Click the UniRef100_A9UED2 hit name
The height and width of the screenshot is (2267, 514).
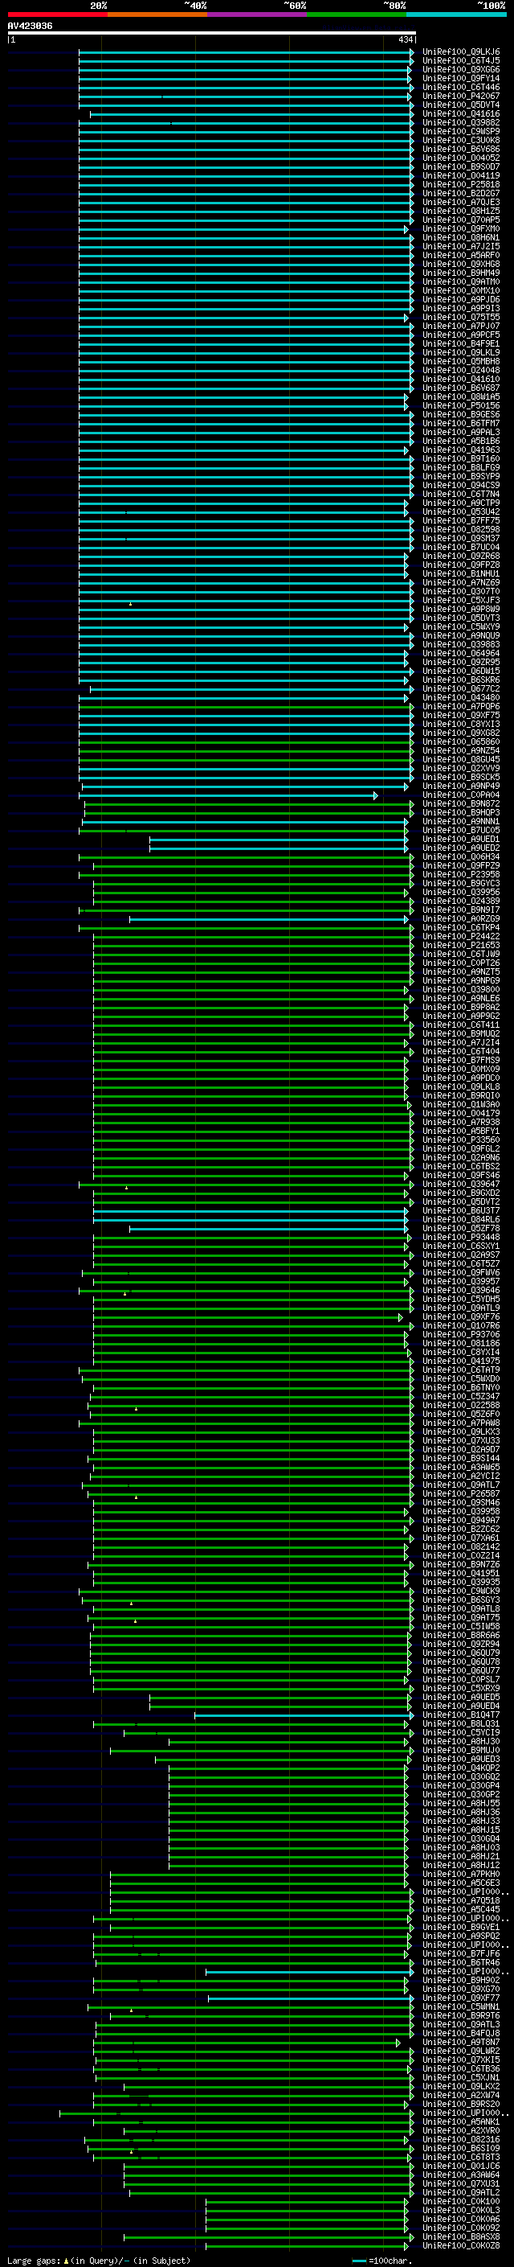pyautogui.click(x=461, y=848)
